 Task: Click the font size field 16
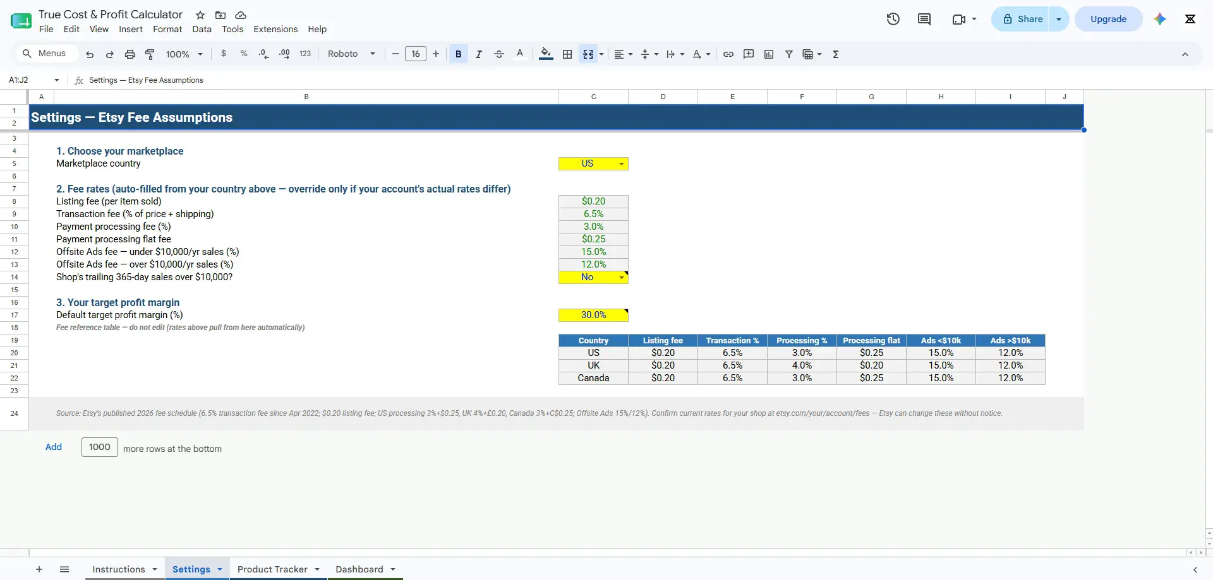click(x=416, y=54)
